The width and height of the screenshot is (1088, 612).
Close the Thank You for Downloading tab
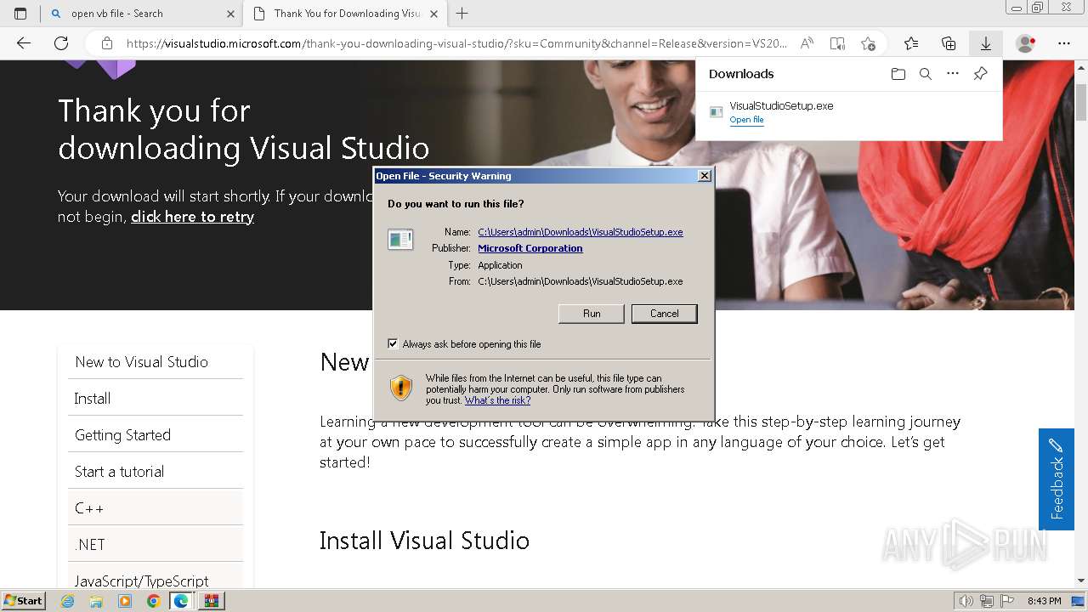coord(434,14)
